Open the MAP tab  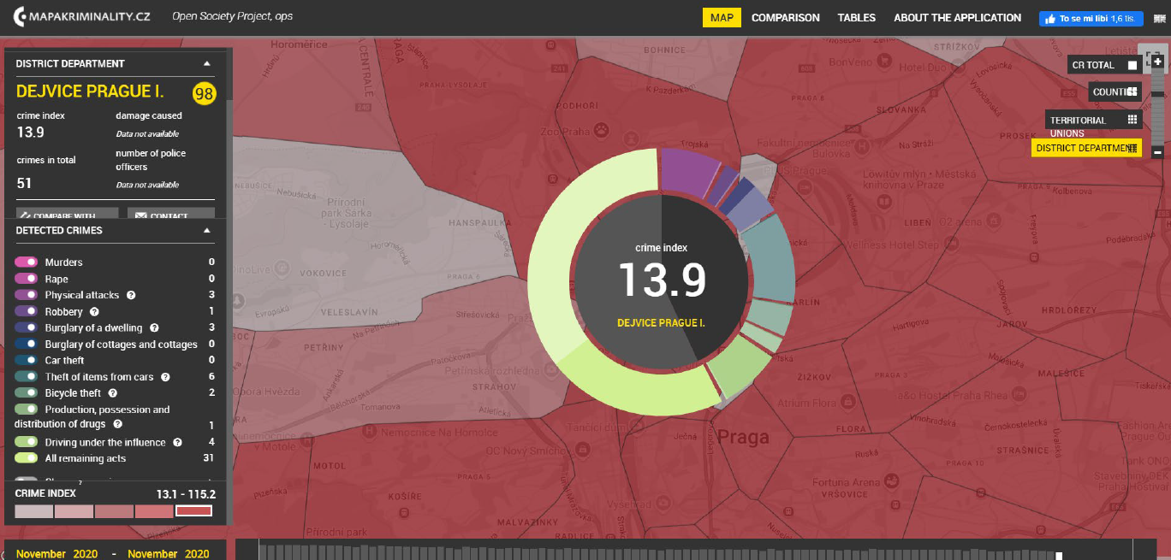point(722,18)
